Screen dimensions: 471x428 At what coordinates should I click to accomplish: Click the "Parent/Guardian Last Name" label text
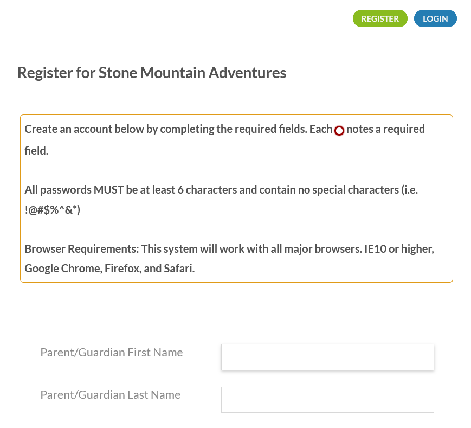point(110,395)
